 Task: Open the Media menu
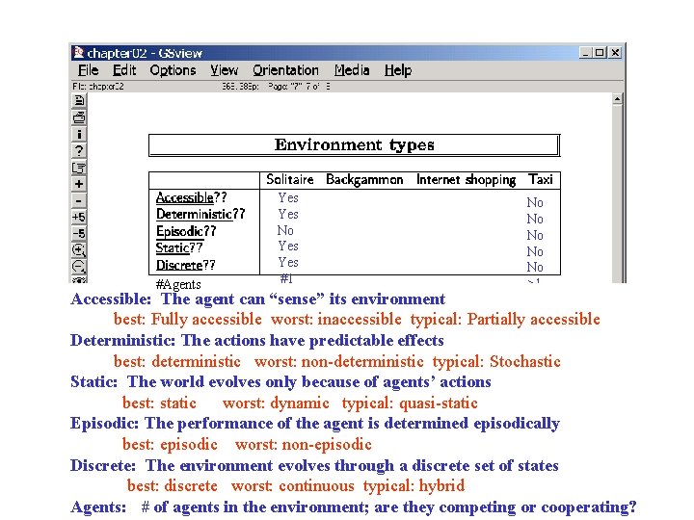(352, 70)
